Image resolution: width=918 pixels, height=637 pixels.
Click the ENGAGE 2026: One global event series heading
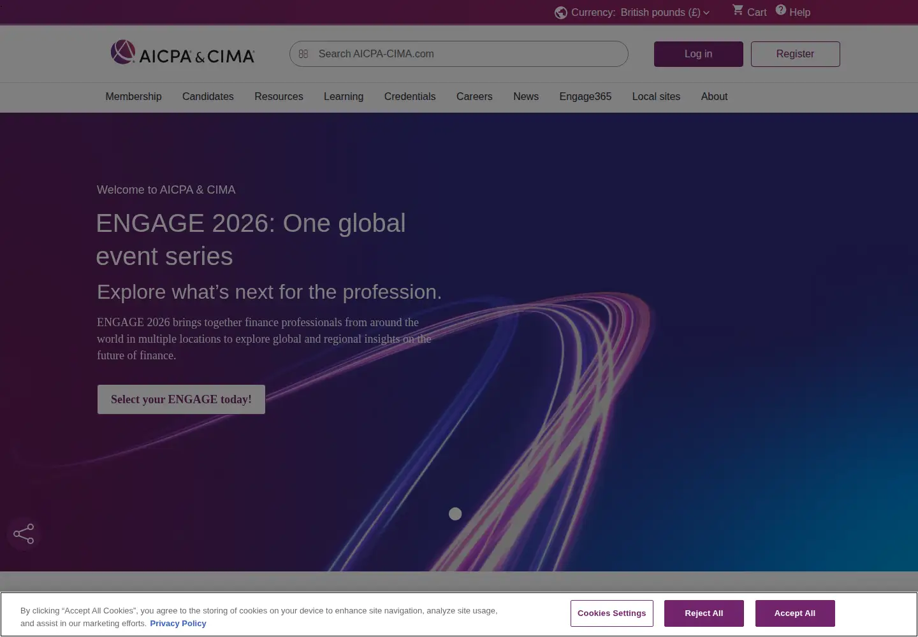251,240
